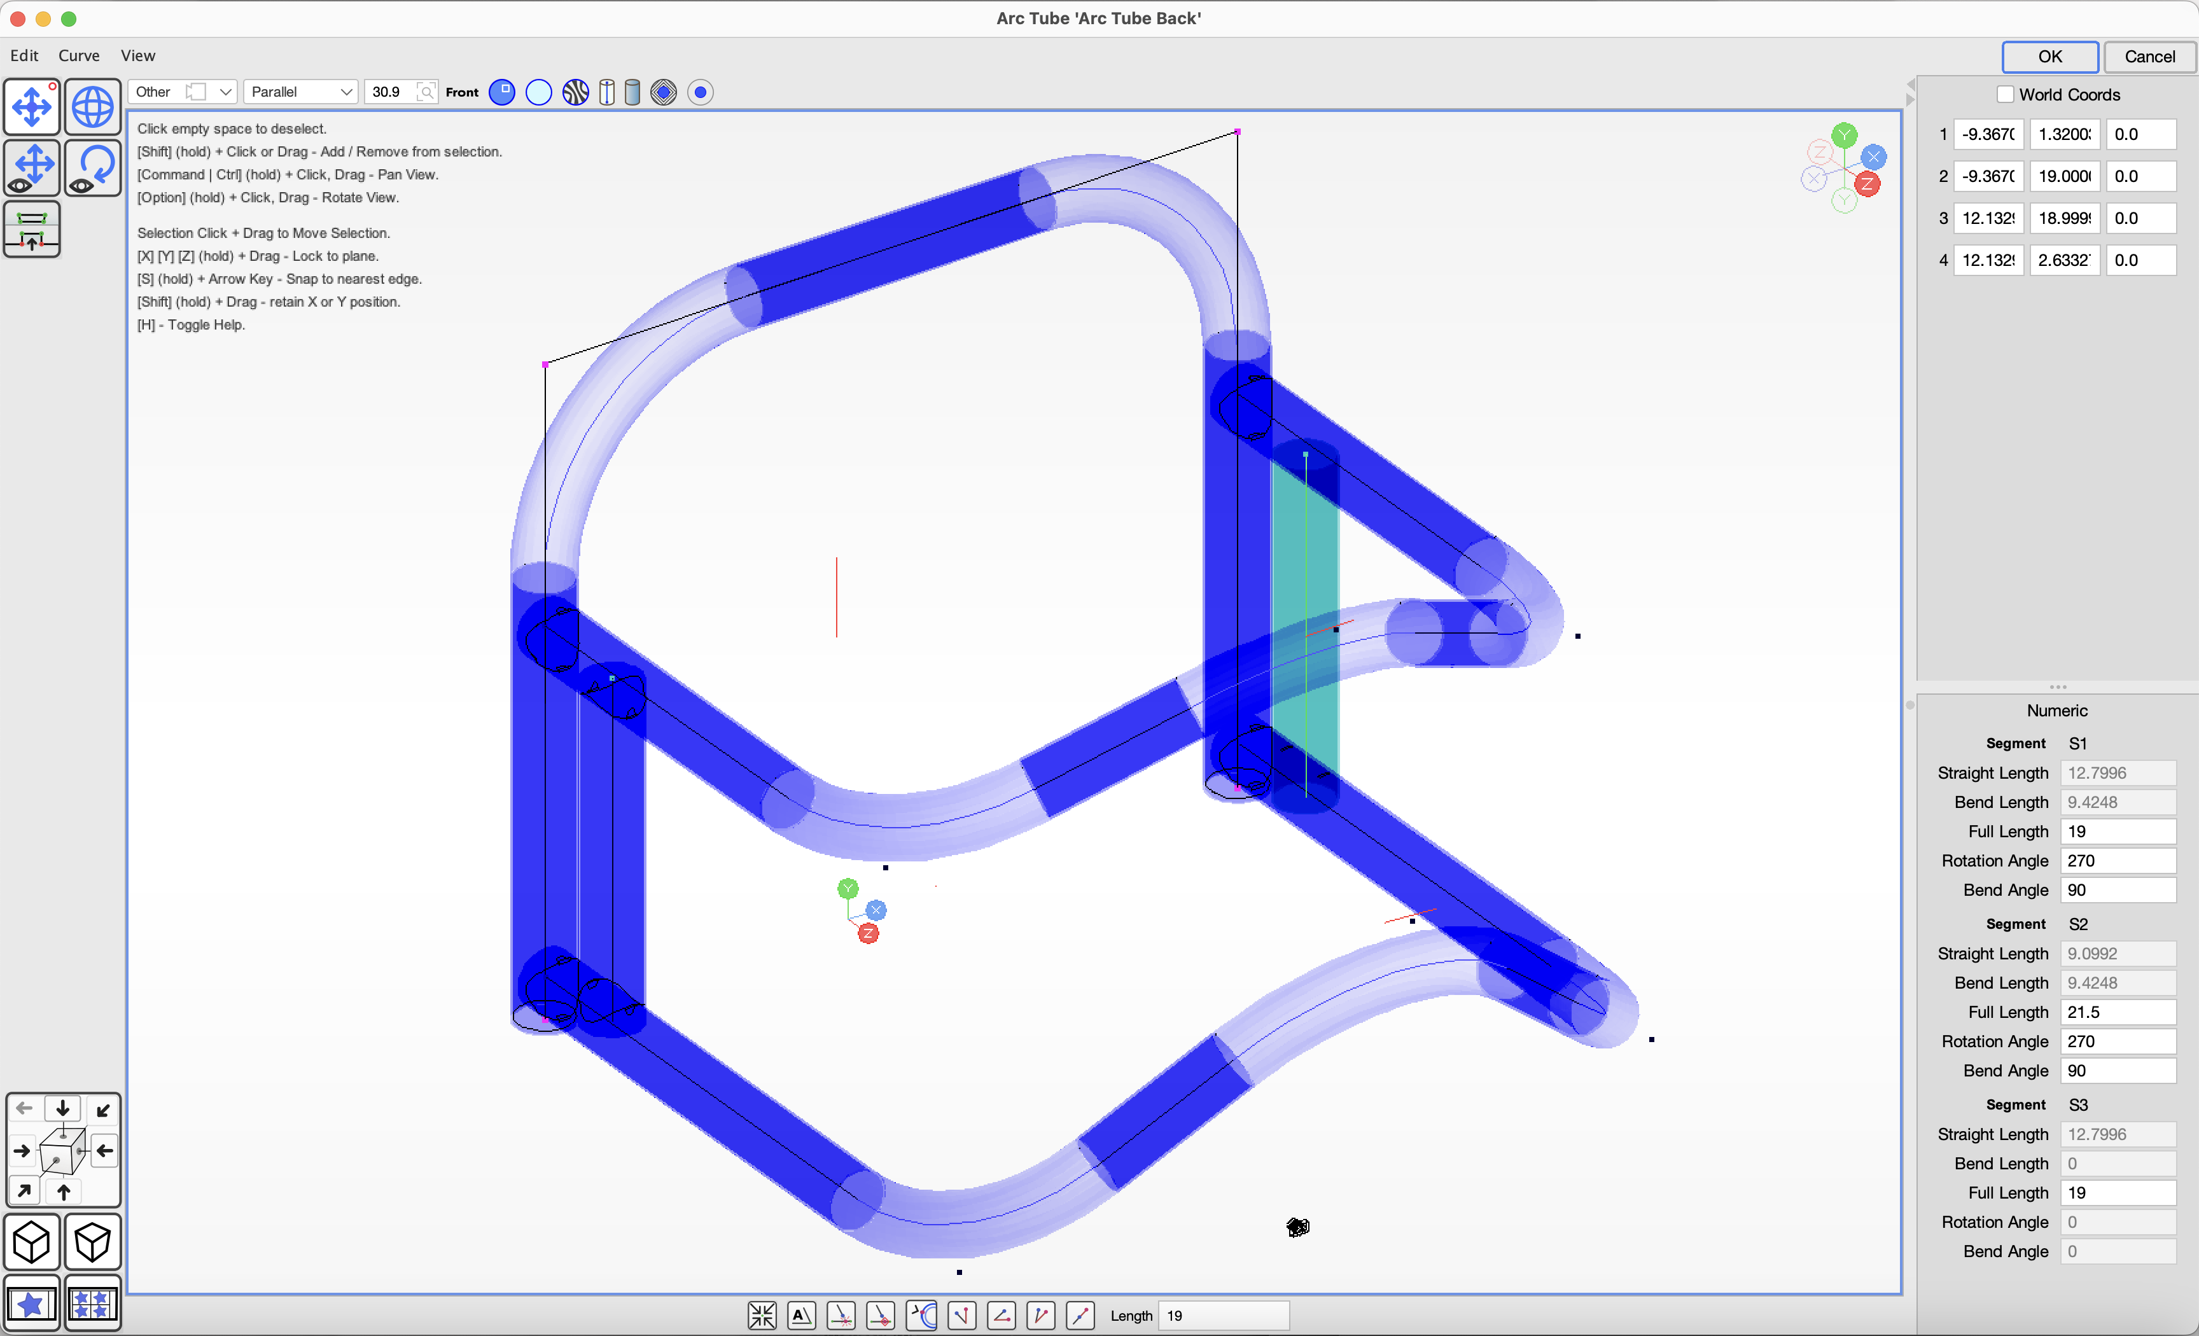Image resolution: width=2199 pixels, height=1336 pixels.
Task: Open the Parallel projection dropdown
Action: tap(300, 92)
